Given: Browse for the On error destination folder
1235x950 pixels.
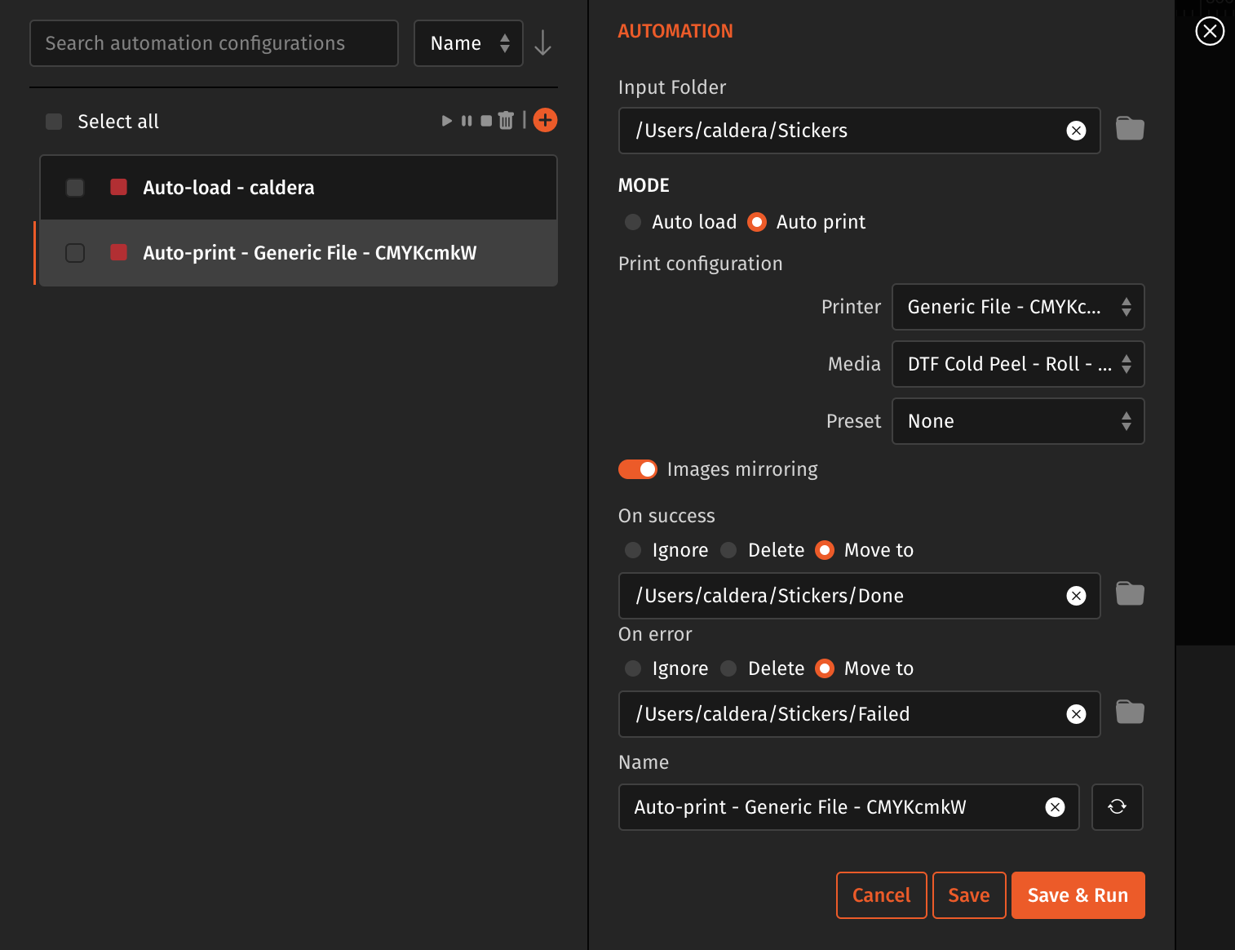Looking at the screenshot, I should coord(1130,712).
